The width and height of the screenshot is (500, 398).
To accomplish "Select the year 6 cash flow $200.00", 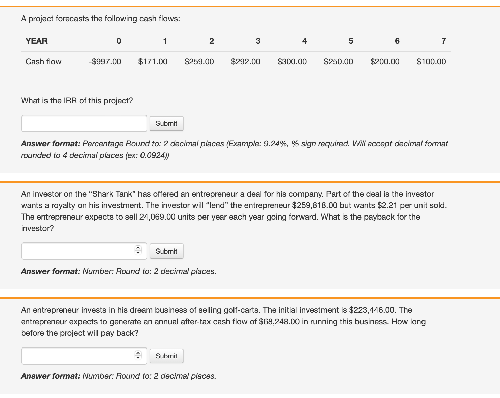I will (x=385, y=62).
